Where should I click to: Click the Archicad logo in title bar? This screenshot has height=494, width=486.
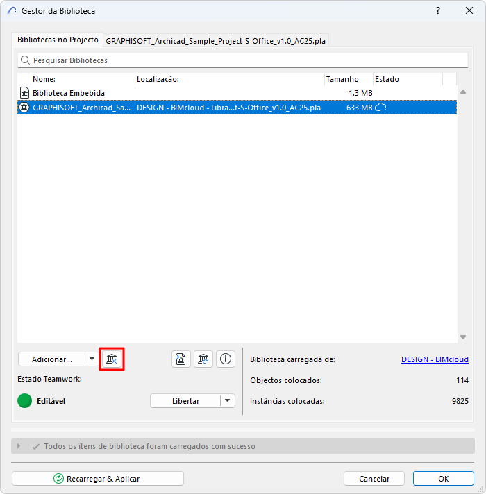tap(12, 10)
